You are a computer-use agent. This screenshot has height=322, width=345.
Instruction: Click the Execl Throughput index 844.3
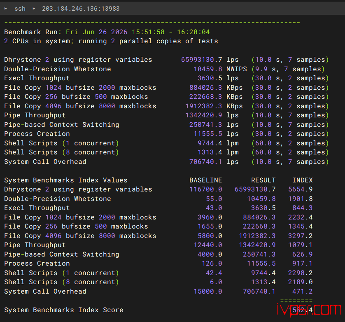[302, 208]
